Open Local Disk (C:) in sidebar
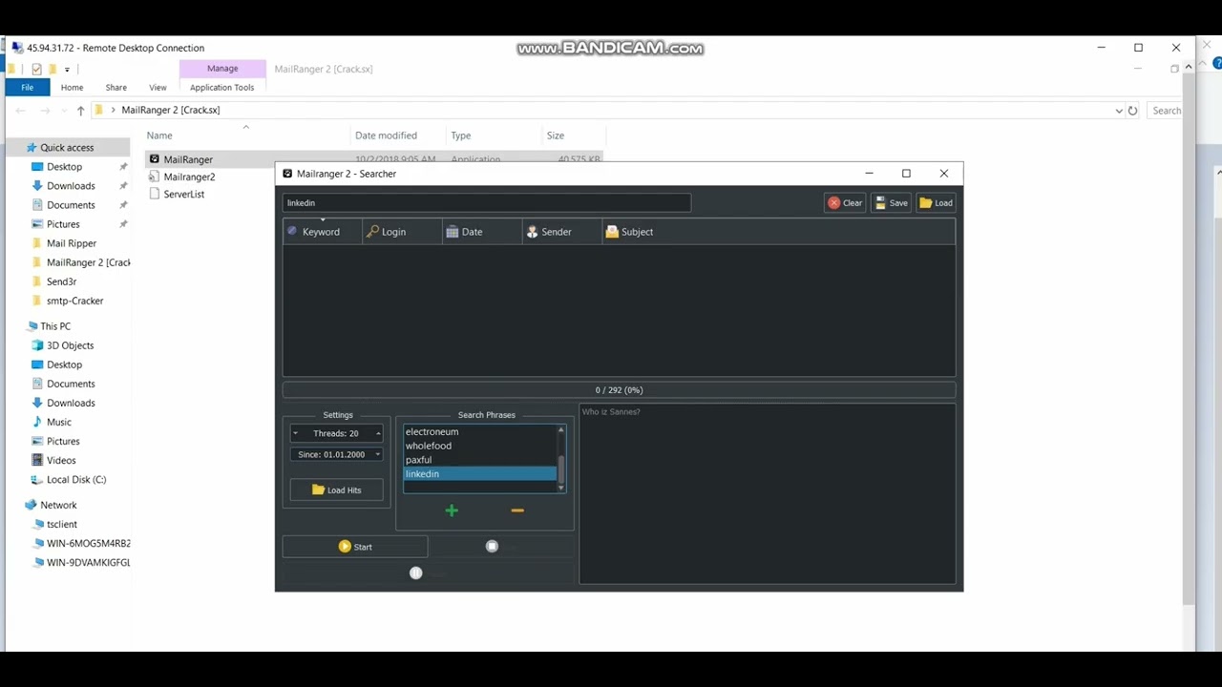Viewport: 1222px width, 687px height. (x=76, y=479)
